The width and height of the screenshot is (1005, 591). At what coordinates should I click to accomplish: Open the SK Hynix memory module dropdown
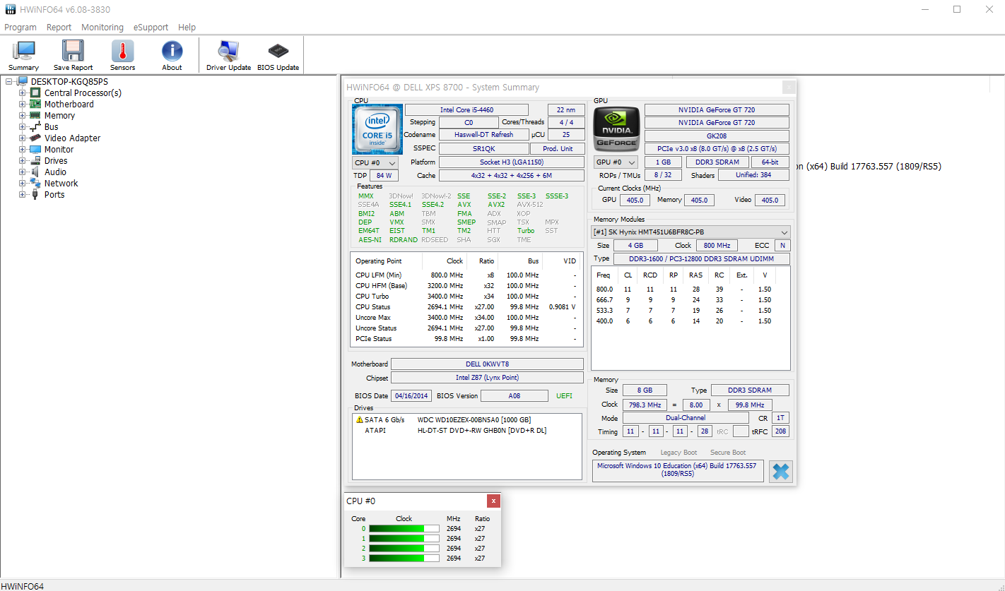pyautogui.click(x=691, y=232)
